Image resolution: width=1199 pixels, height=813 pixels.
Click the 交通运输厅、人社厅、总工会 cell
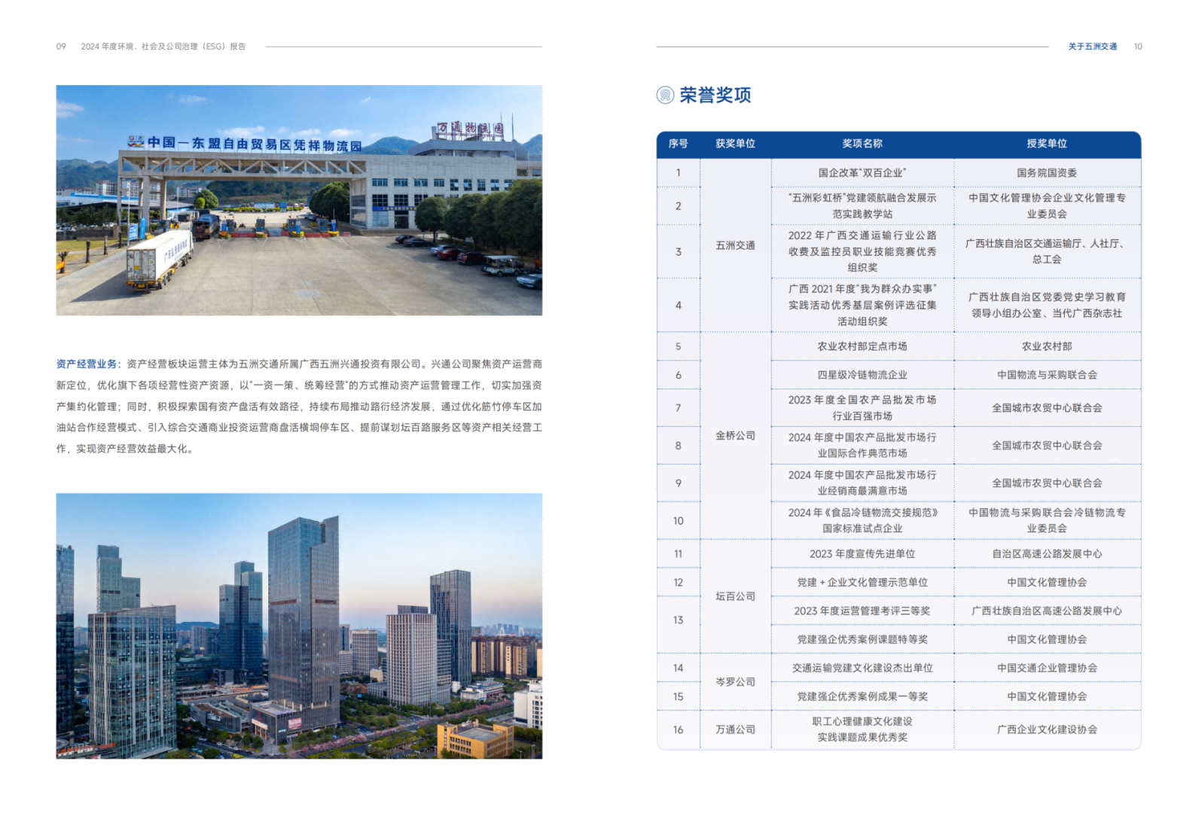click(x=1047, y=251)
